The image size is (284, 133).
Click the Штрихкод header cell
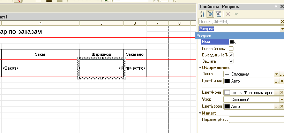coord(102,54)
